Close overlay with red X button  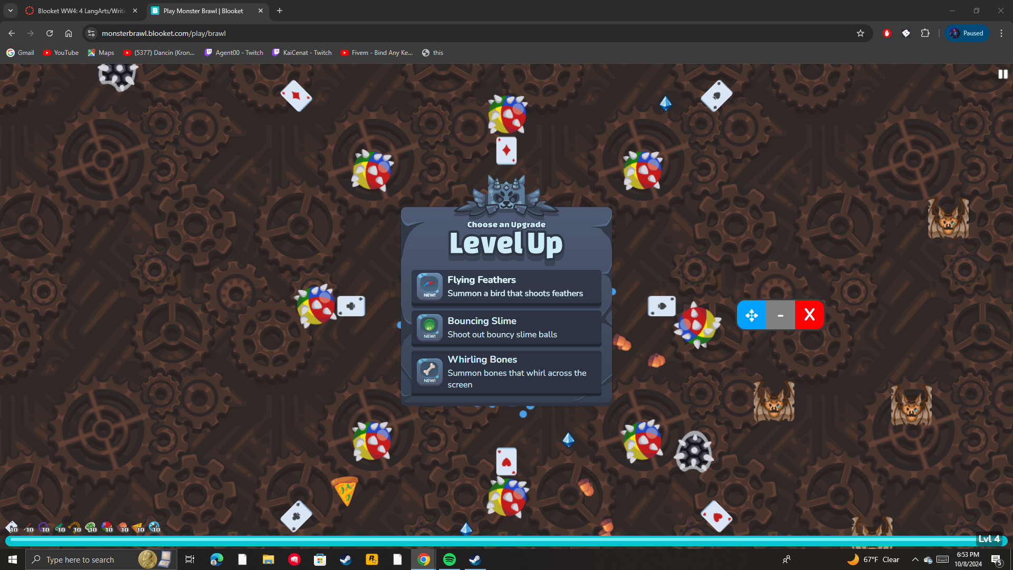coord(809,315)
